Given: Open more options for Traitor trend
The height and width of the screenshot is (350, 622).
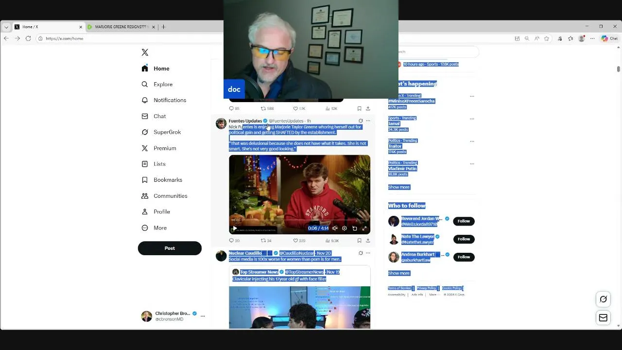Looking at the screenshot, I should point(472,141).
